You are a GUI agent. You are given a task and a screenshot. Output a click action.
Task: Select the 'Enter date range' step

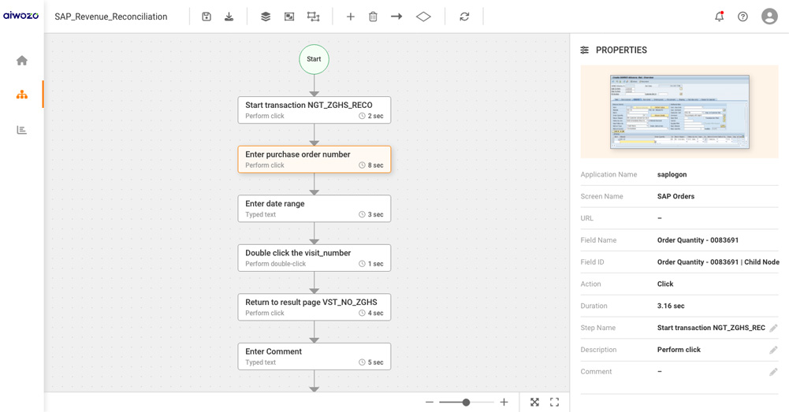click(314, 209)
